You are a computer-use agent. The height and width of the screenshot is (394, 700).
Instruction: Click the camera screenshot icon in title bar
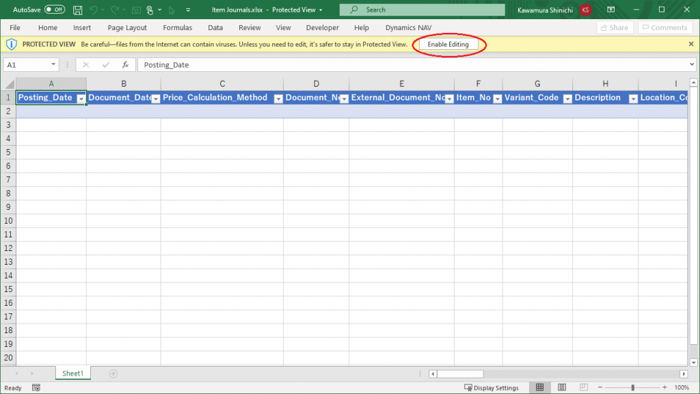(136, 10)
